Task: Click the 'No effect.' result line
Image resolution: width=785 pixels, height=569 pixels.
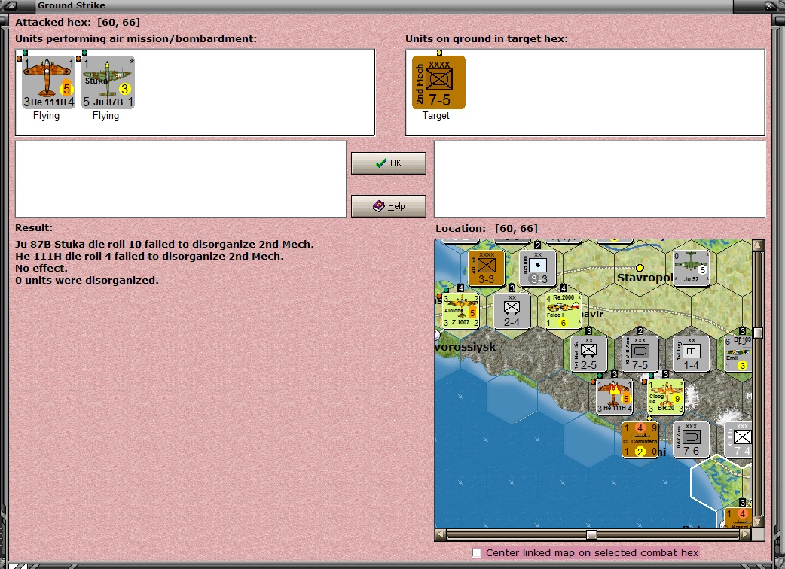Action: (x=41, y=268)
